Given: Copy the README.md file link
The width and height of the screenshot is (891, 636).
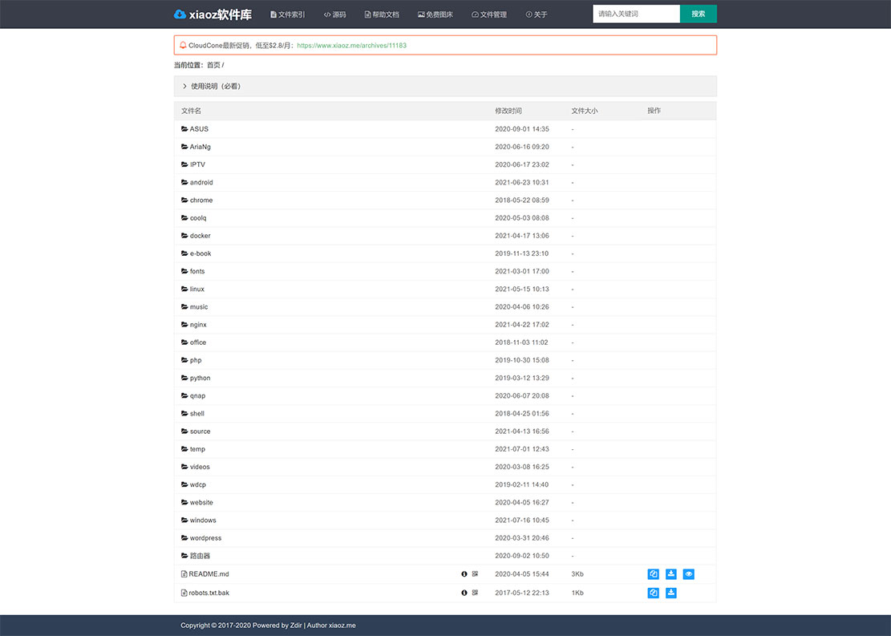Looking at the screenshot, I should click(653, 574).
